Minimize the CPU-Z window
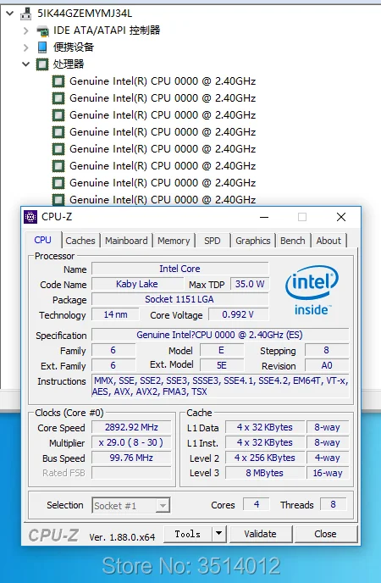Viewport: 381px width, 583px height. pos(264,217)
